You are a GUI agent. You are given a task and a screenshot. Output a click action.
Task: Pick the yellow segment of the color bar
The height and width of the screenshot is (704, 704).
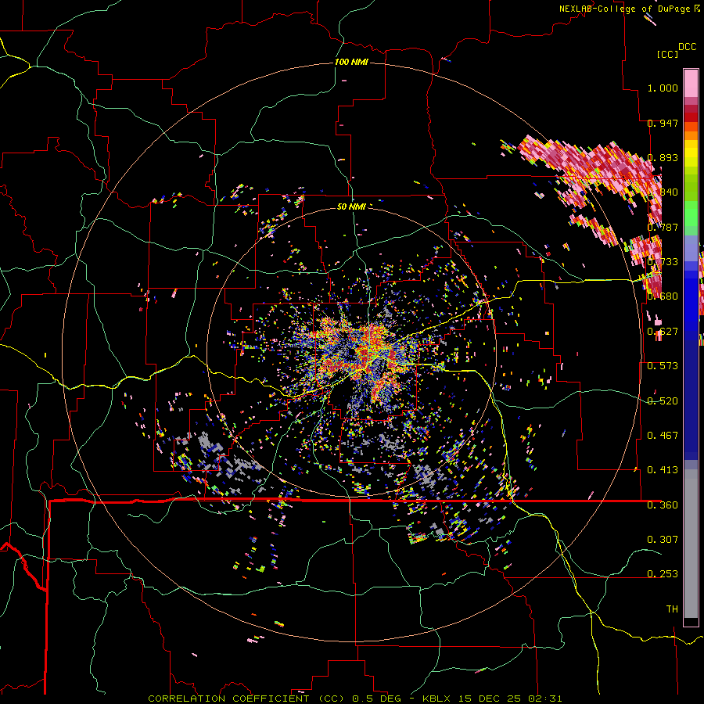(x=691, y=154)
